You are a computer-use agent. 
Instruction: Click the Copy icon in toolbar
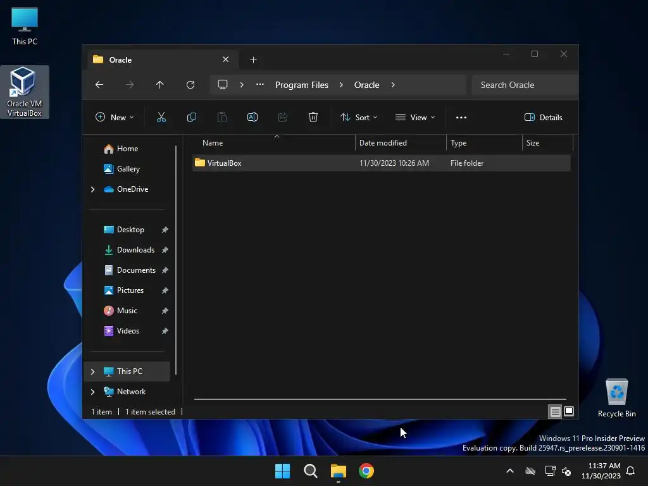[191, 117]
